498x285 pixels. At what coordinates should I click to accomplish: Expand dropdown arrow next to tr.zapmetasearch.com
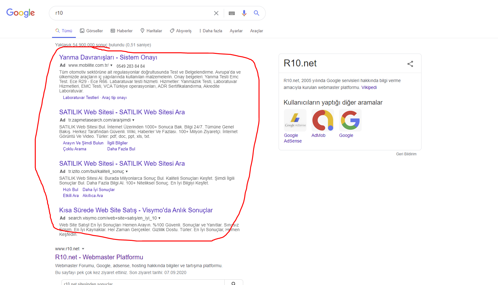pyautogui.click(x=133, y=120)
